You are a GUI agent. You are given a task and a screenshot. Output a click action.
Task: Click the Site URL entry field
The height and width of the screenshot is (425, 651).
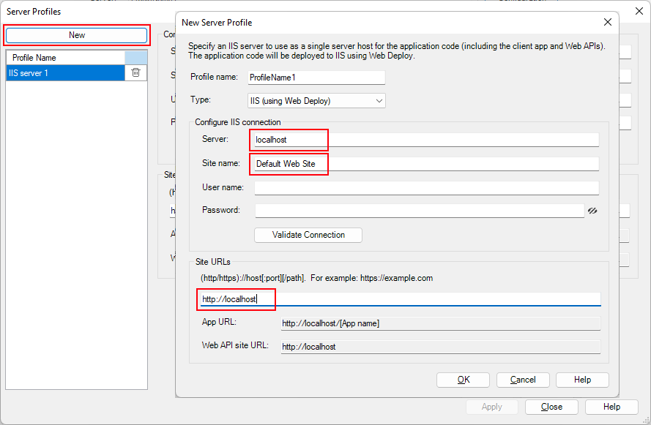399,298
